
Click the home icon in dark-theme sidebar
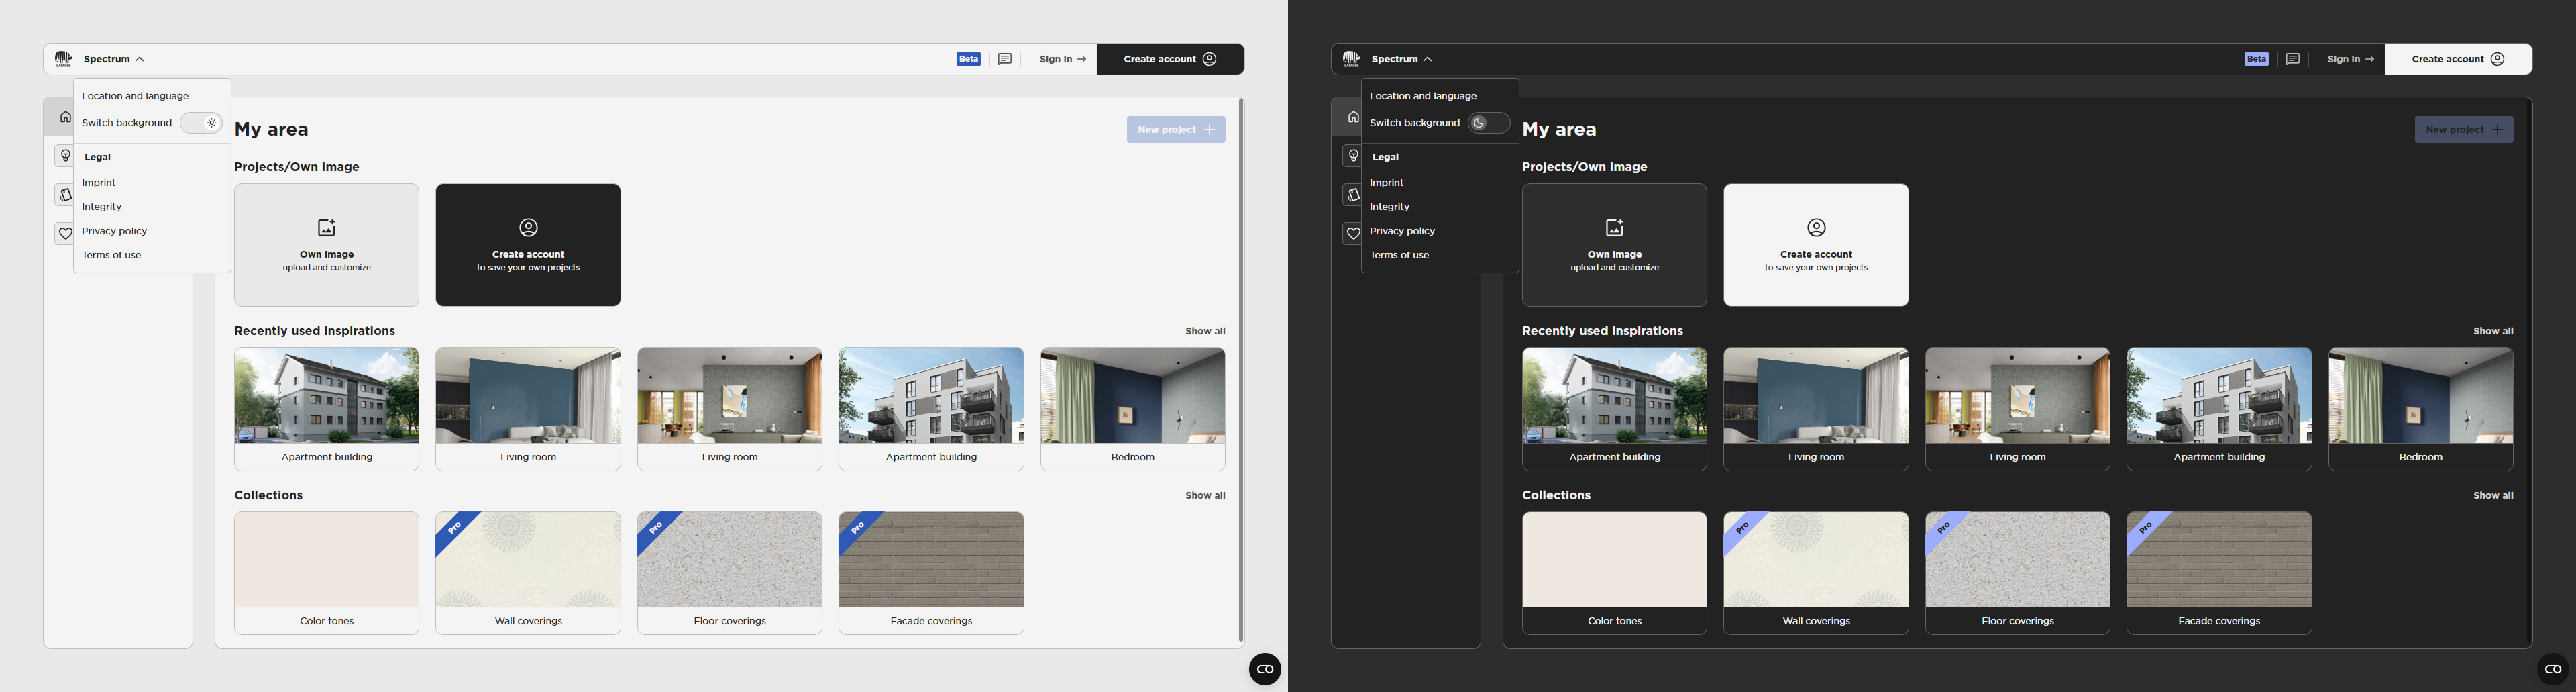(1353, 117)
